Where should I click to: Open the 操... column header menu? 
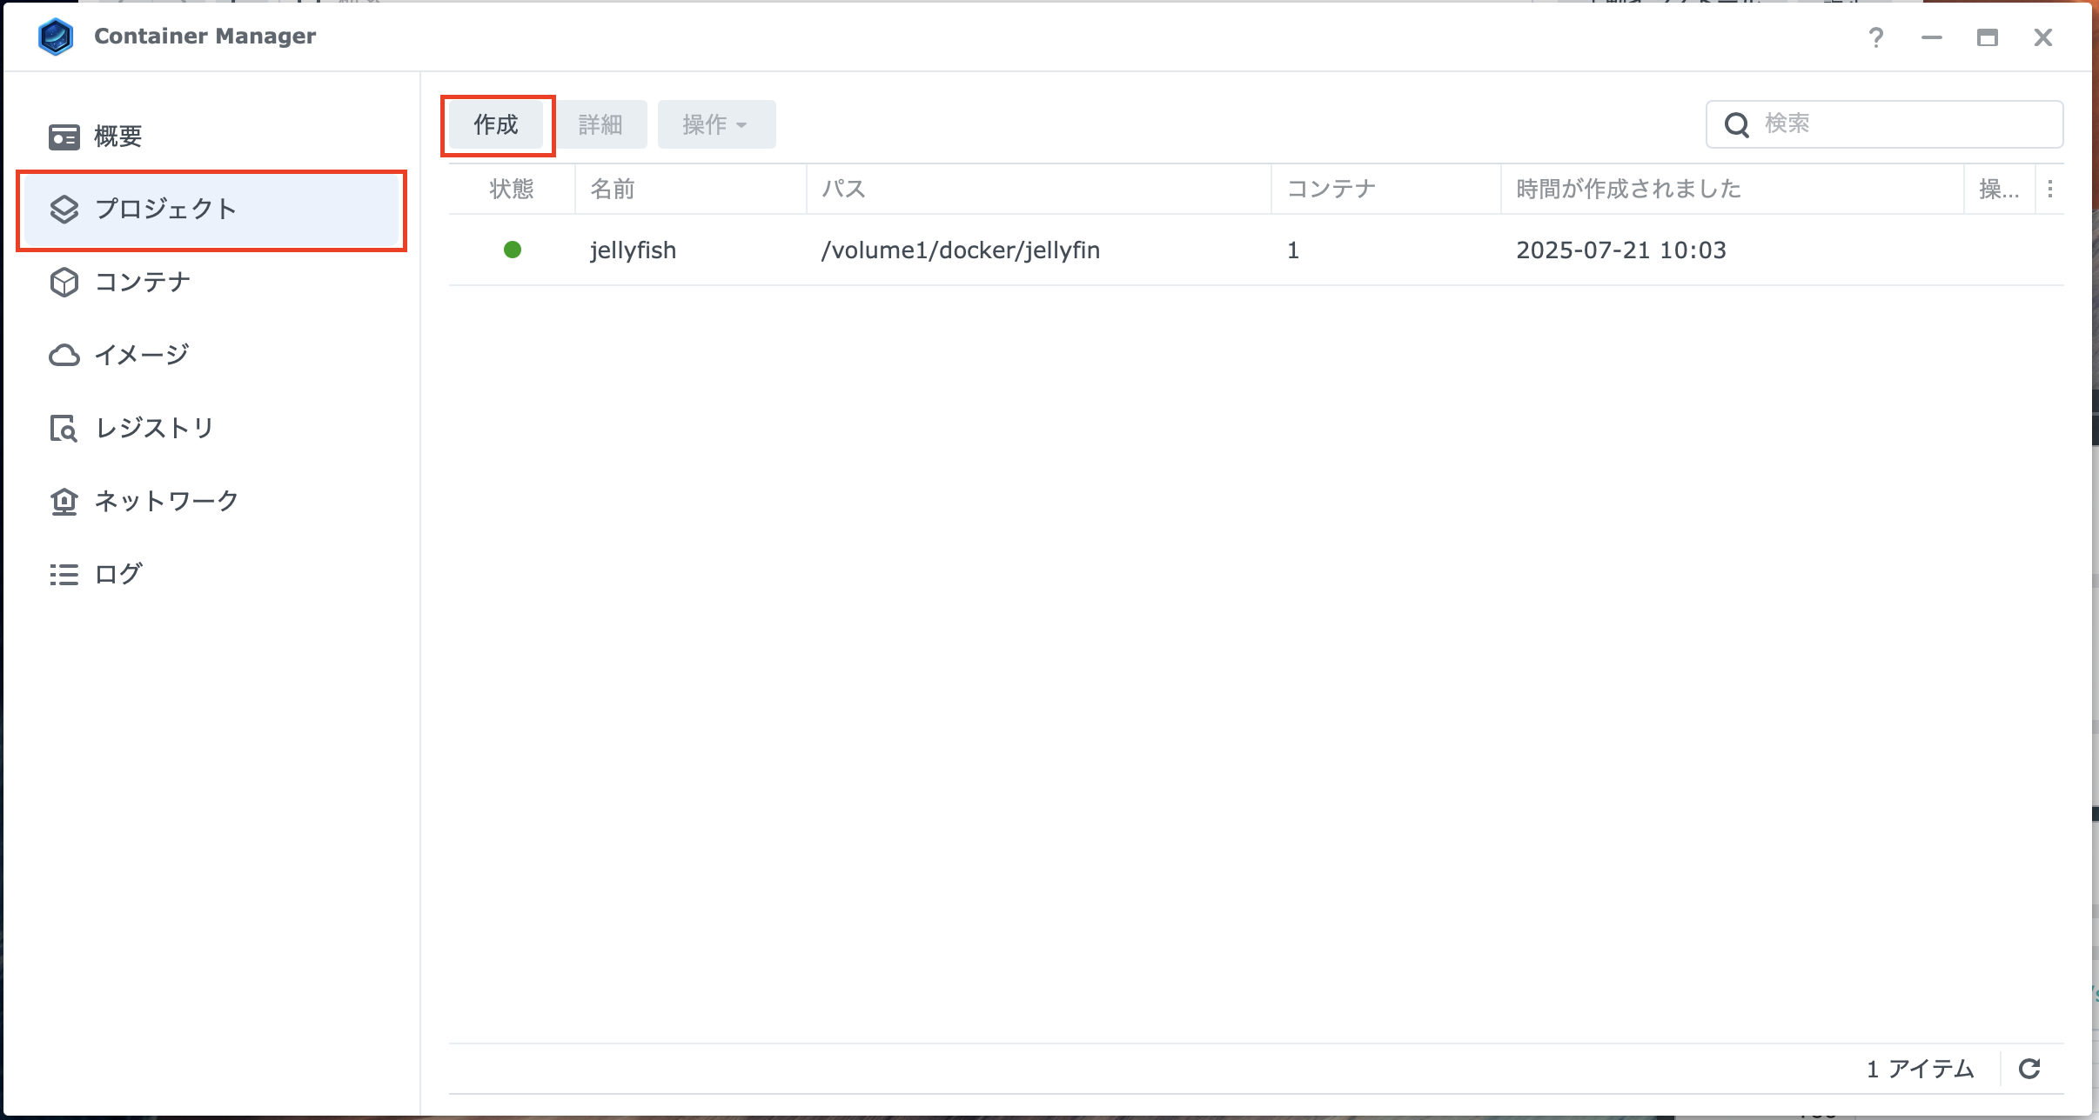click(2000, 189)
